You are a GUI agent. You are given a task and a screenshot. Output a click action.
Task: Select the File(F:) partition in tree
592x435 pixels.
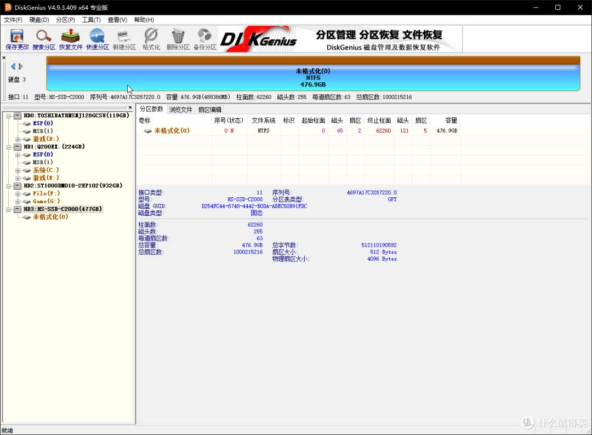(46, 193)
